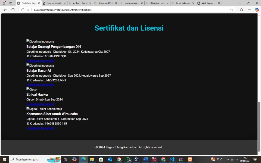Open WinRAR from the taskbar

[181, 159]
